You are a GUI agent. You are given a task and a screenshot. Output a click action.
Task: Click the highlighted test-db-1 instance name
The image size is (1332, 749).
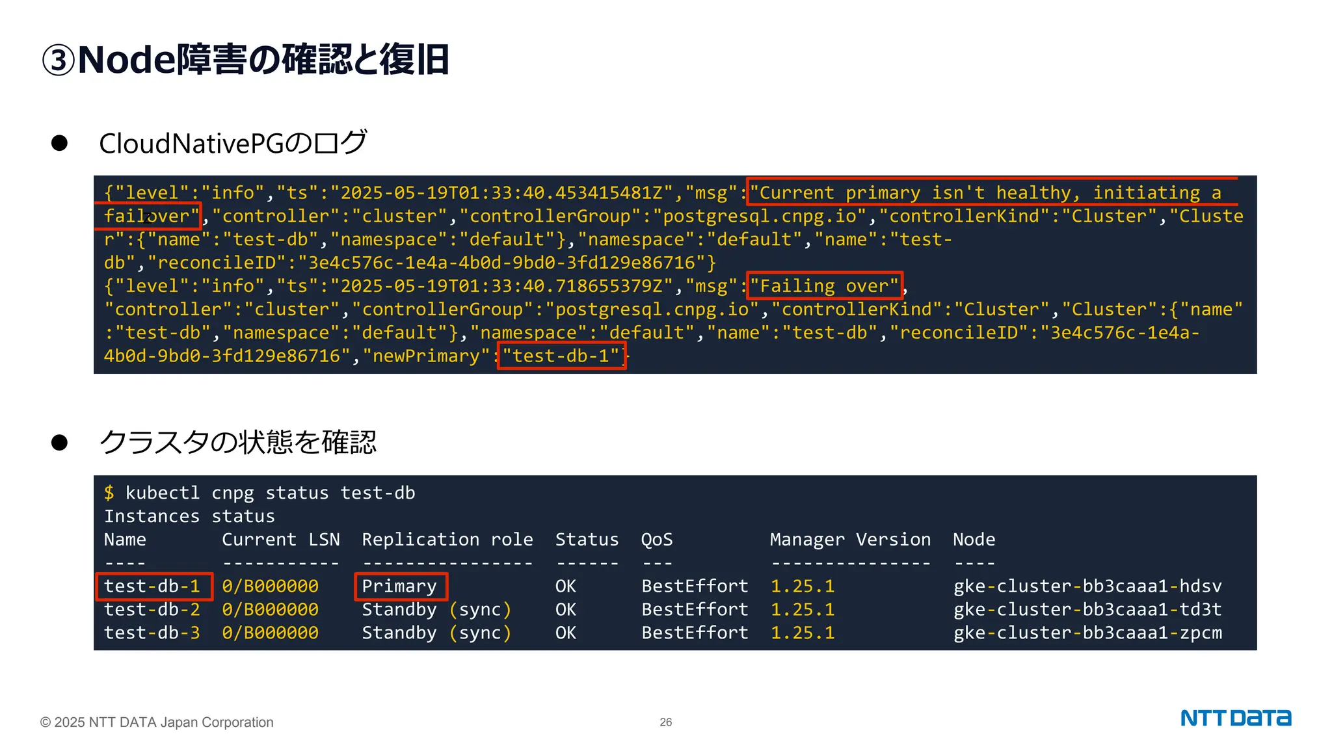click(153, 586)
